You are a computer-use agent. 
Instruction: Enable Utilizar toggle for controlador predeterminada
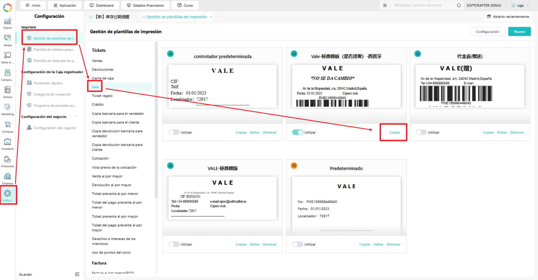(x=174, y=132)
